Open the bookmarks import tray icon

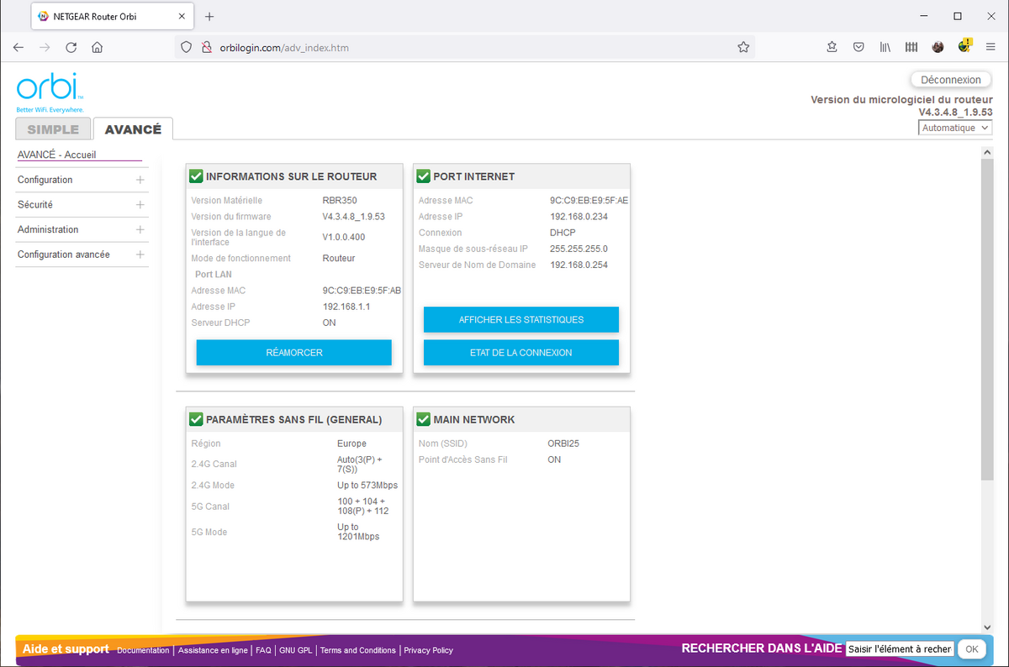tap(832, 48)
